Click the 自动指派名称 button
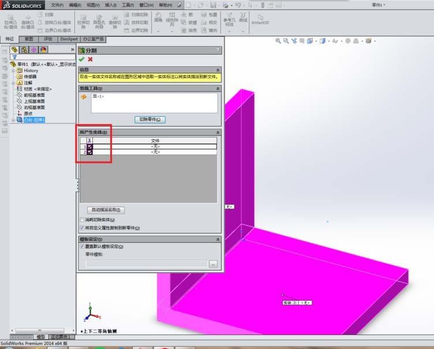The width and height of the screenshot is (434, 349). pyautogui.click(x=106, y=210)
